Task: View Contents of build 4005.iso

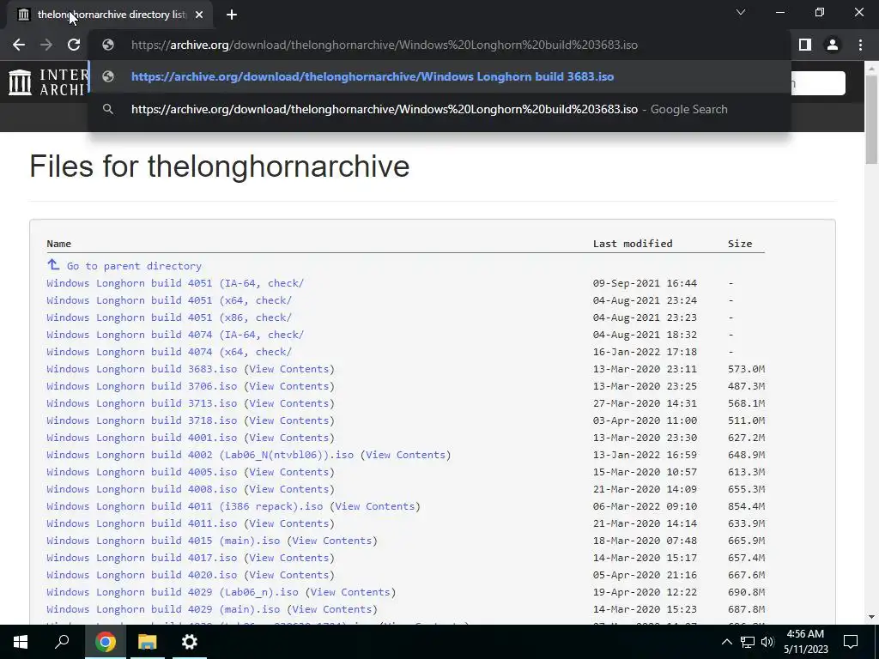Action: (x=288, y=472)
